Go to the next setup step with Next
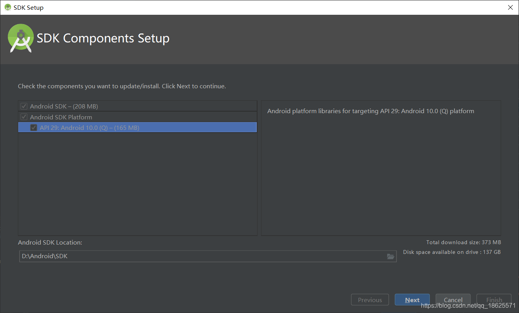519x313 pixels. tap(412, 300)
